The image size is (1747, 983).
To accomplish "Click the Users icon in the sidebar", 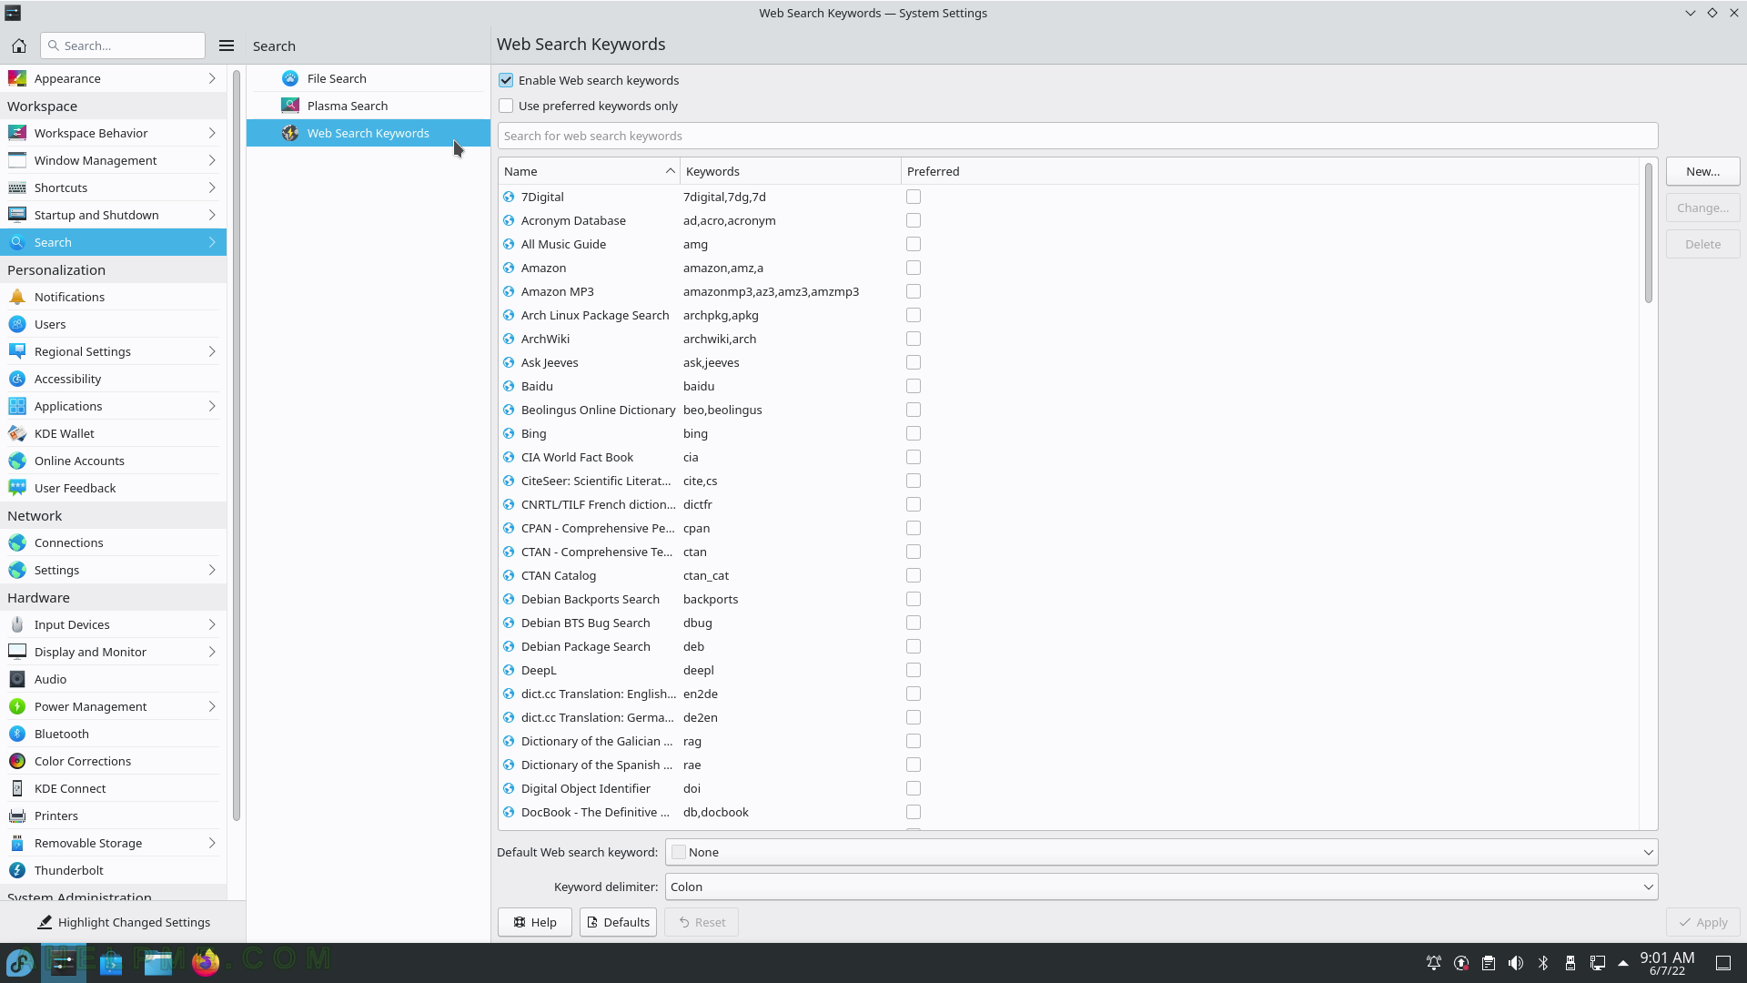I will click(17, 324).
